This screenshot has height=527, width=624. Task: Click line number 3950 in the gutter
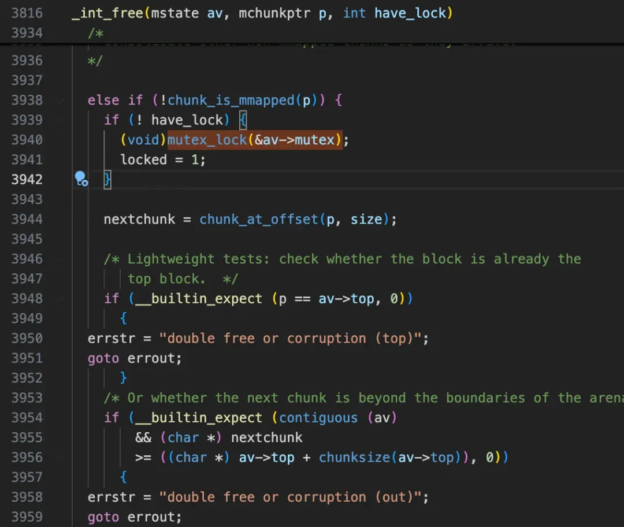point(27,338)
